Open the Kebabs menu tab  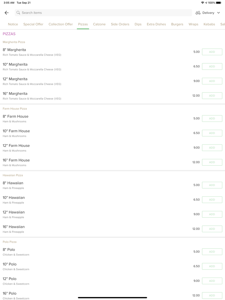click(209, 24)
